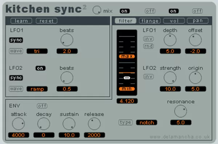Image resolution: width=218 pixels, height=144 pixels.
Task: Enable the ENV off switch
Action: pos(42,106)
